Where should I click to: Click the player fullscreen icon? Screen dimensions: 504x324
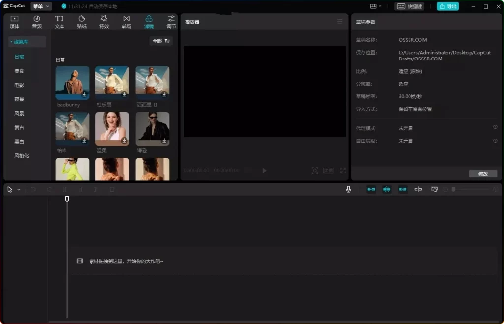point(343,171)
